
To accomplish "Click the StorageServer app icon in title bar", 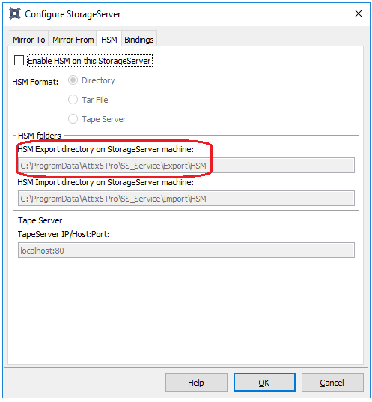I will point(14,13).
